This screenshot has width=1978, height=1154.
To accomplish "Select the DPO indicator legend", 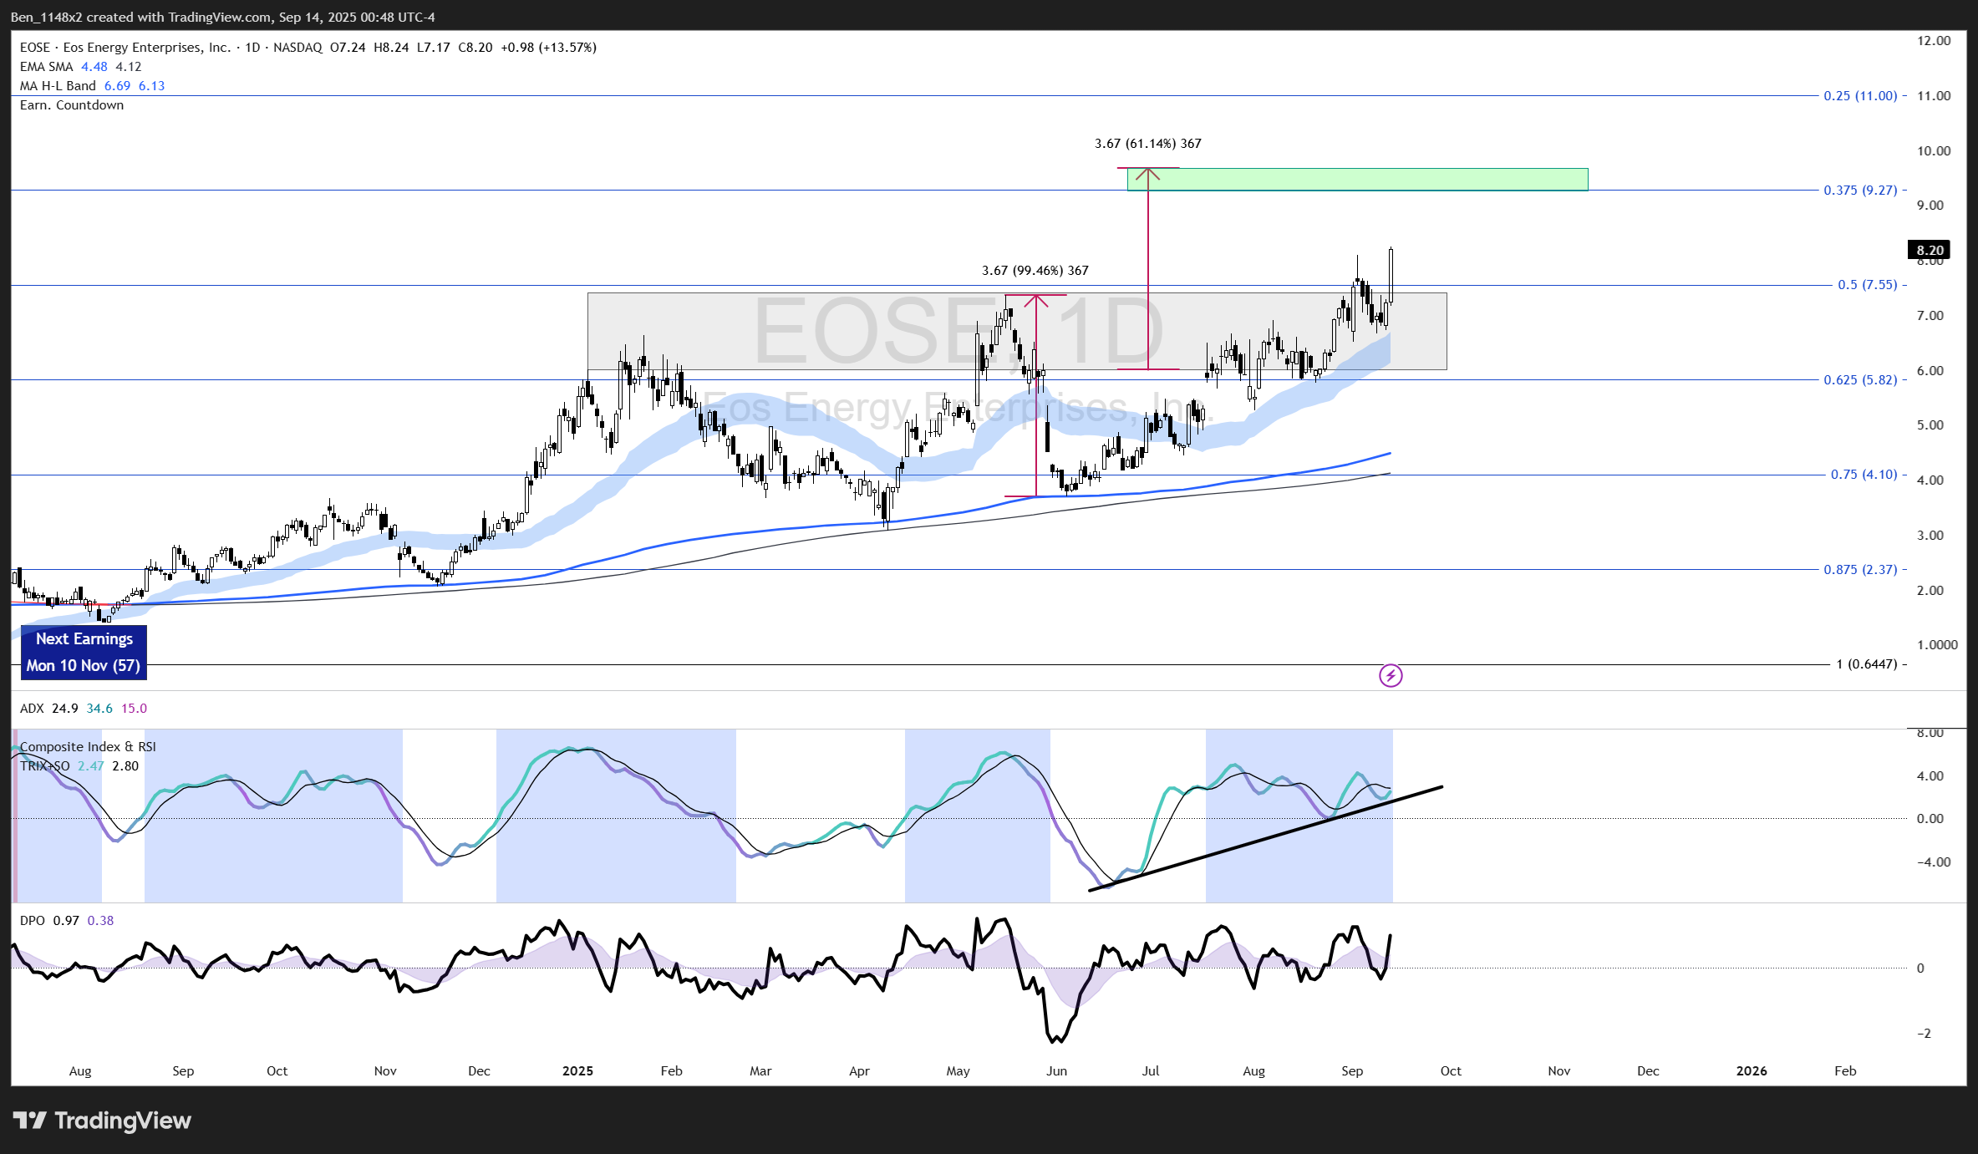I will (33, 921).
